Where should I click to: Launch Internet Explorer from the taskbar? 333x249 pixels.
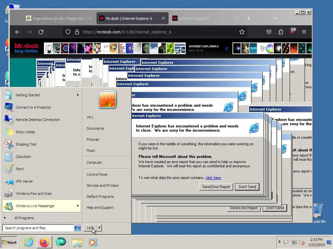click(x=29, y=242)
